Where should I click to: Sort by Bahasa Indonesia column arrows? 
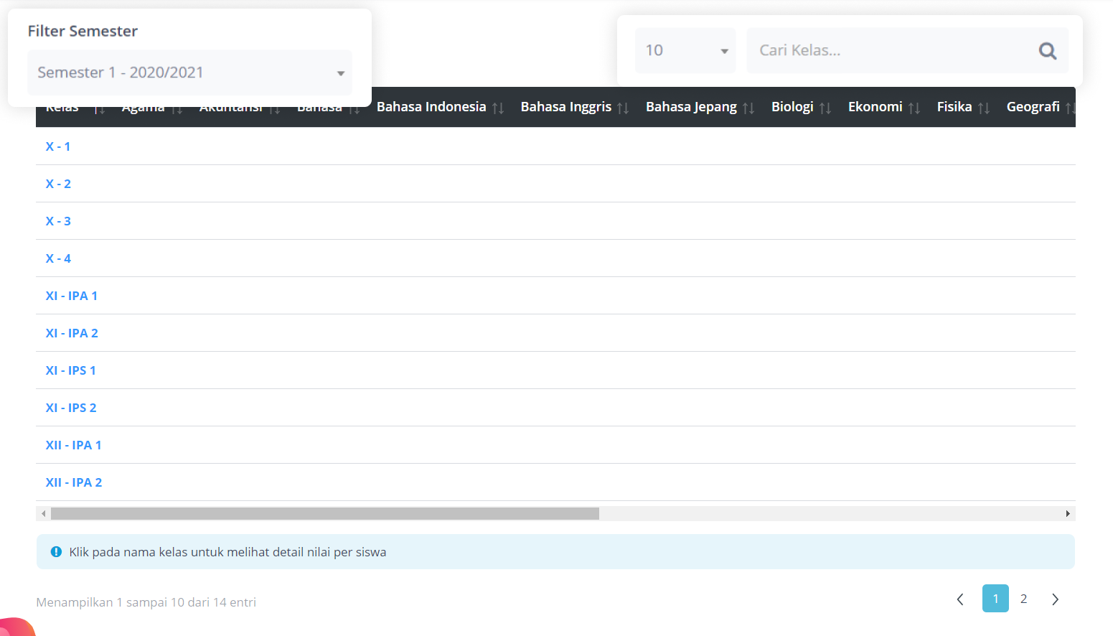pos(498,108)
